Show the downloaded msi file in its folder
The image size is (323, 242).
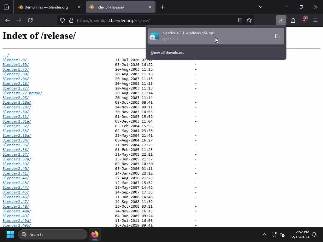tap(278, 36)
